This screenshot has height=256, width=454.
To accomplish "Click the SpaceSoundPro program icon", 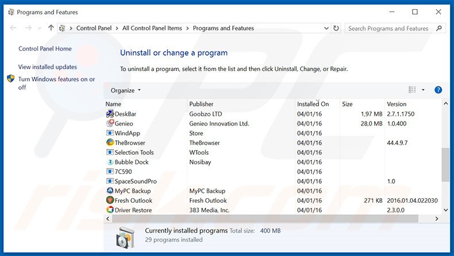I will (110, 181).
